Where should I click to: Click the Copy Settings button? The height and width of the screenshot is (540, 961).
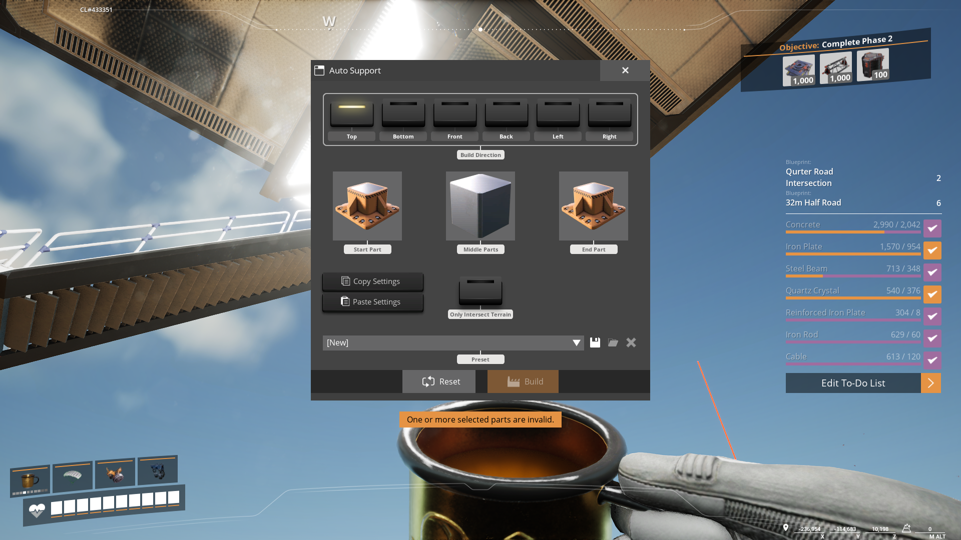(x=372, y=281)
